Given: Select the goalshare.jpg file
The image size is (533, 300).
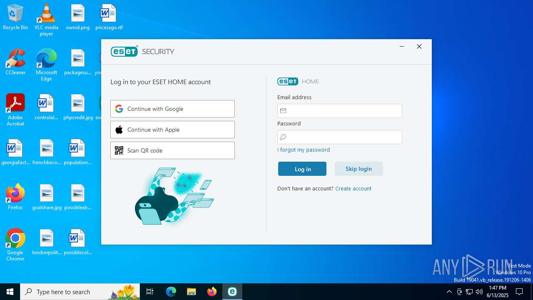Looking at the screenshot, I should (46, 197).
